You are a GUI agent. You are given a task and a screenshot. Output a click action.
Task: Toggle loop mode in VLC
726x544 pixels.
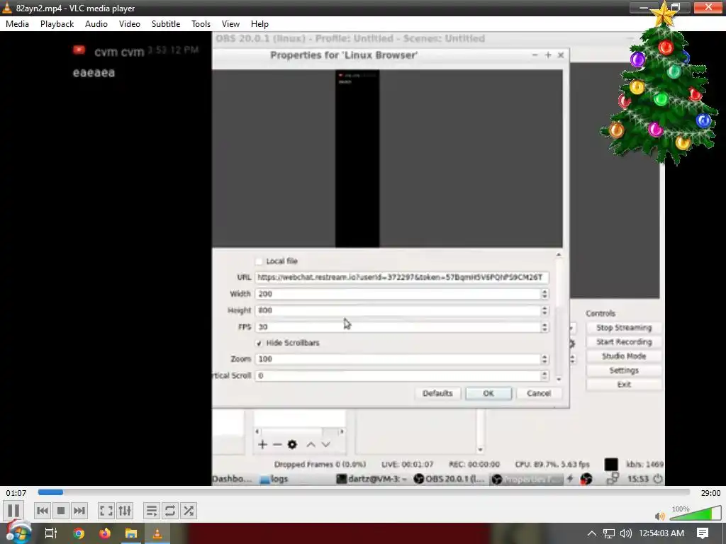click(x=170, y=511)
